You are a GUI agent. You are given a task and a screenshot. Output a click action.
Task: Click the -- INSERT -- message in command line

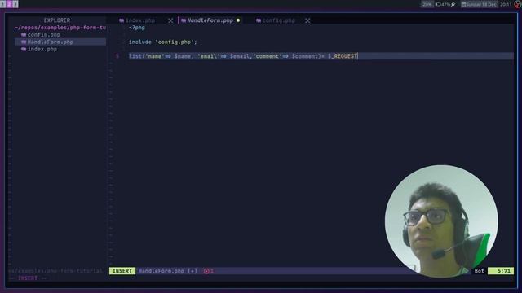[x=28, y=278]
